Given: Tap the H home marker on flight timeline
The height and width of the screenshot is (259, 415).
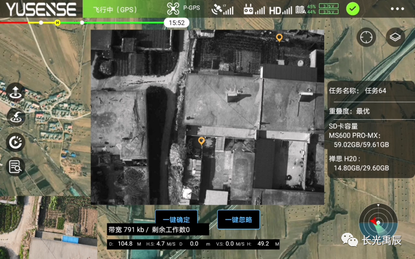Looking at the screenshot, I should (57, 22).
